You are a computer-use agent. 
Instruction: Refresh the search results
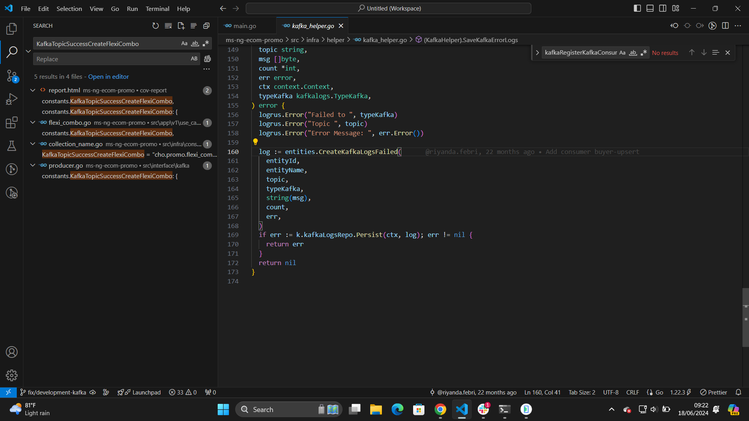(x=156, y=26)
